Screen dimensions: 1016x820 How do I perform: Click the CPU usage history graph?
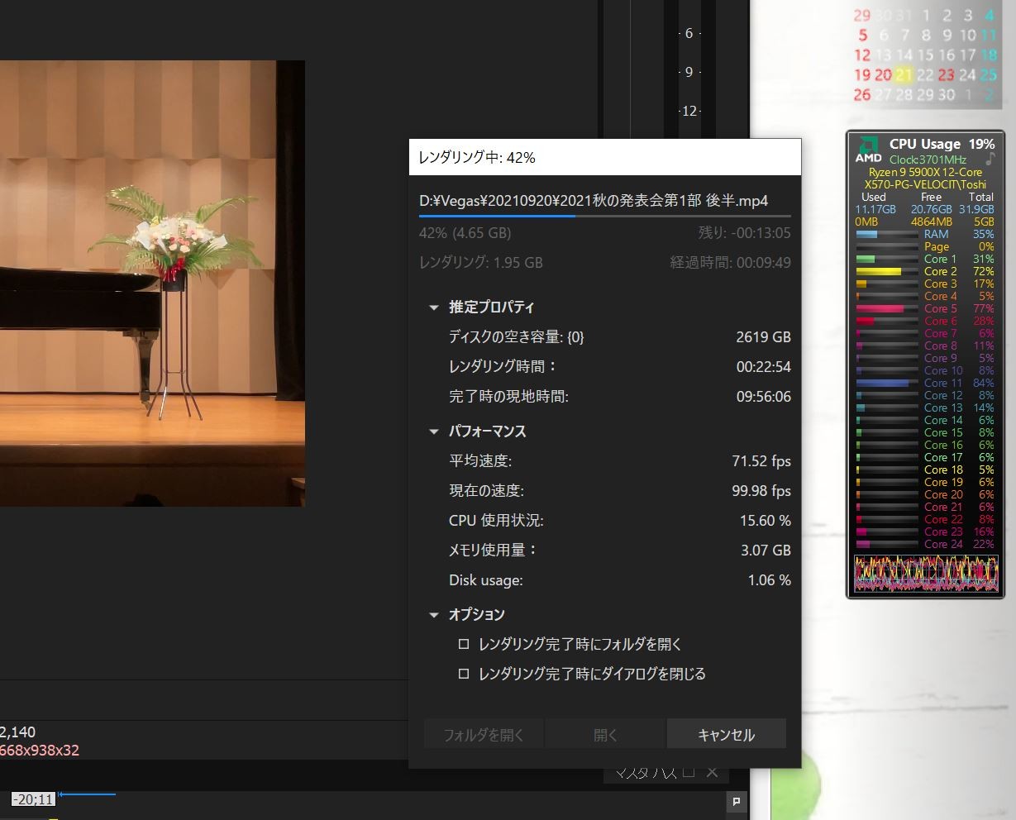tap(925, 574)
